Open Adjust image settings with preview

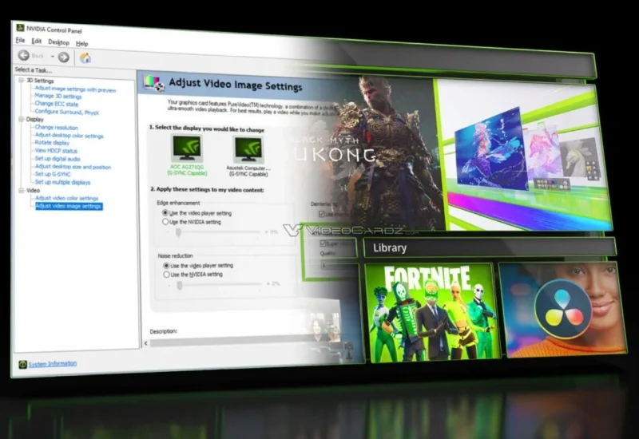[75, 89]
